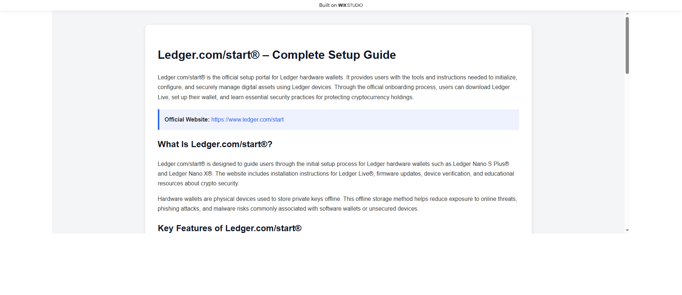Viewport: 682px width, 295px height.
Task: Click the vertical scrollbar thumb
Action: tap(627, 45)
